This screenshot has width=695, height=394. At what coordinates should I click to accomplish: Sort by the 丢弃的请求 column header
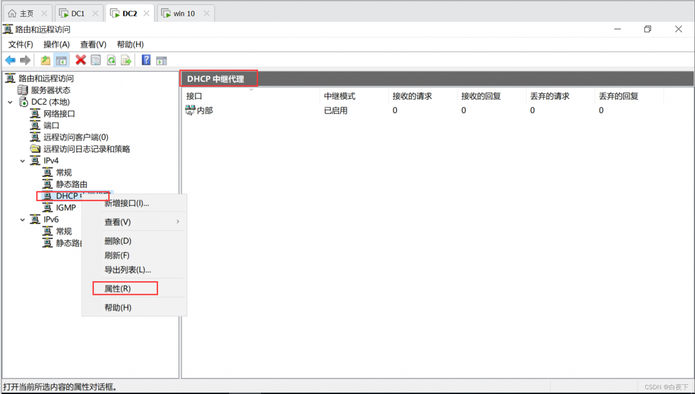(560, 96)
